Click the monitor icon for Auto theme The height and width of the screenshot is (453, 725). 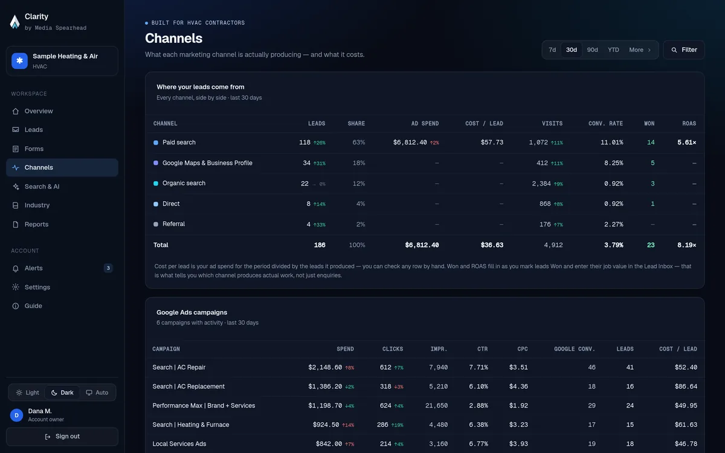pos(89,393)
